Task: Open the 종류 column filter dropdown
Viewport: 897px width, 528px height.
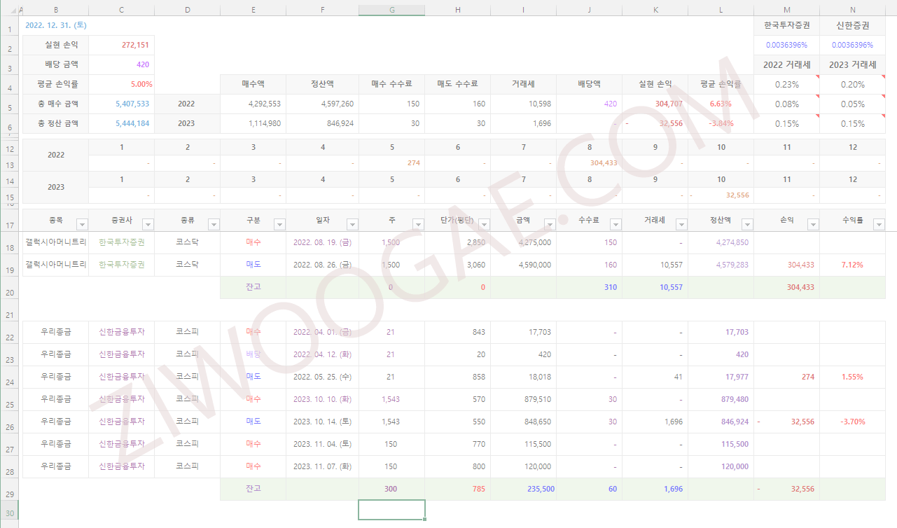Action: [x=214, y=225]
